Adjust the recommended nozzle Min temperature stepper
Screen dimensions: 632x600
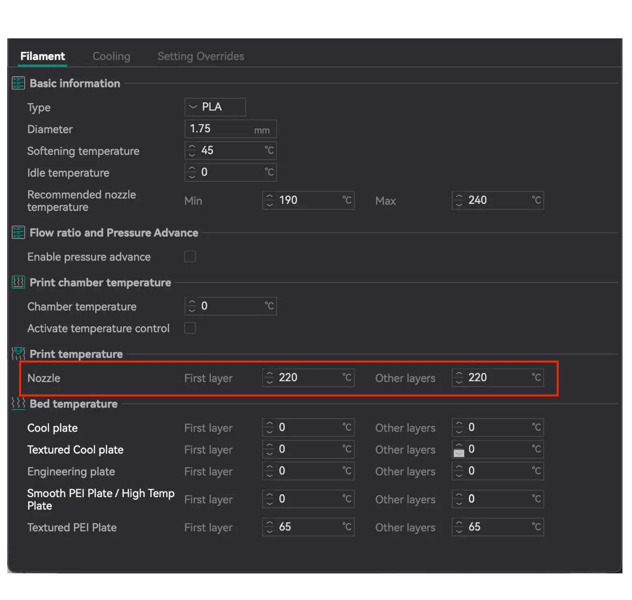[269, 201]
